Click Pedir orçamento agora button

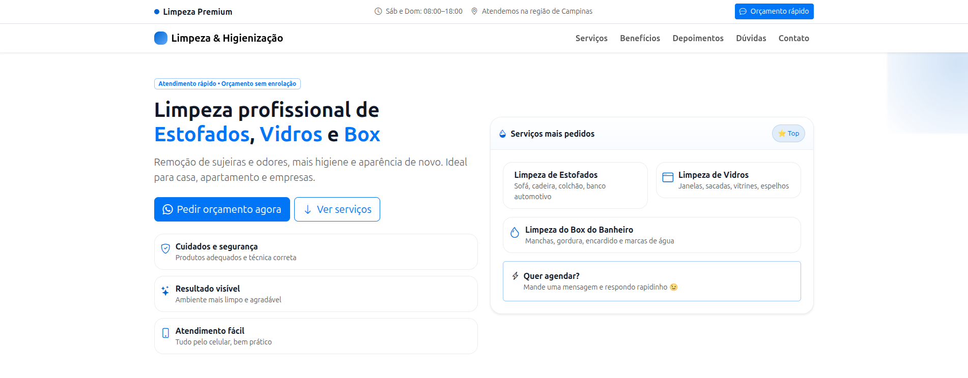pos(222,209)
